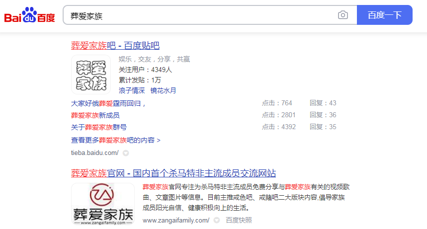Click 回复：36 count
This screenshot has height=229, width=427.
(x=323, y=115)
